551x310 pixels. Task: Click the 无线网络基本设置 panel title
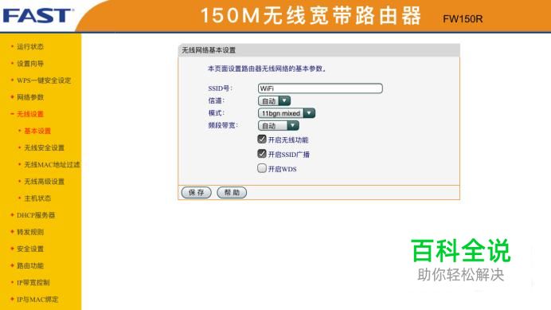click(x=209, y=50)
